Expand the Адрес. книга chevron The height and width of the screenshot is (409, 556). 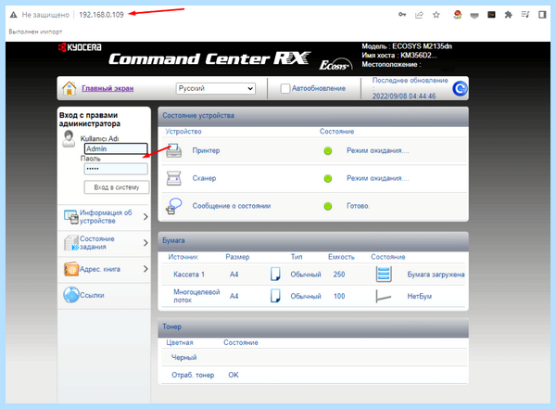[145, 269]
